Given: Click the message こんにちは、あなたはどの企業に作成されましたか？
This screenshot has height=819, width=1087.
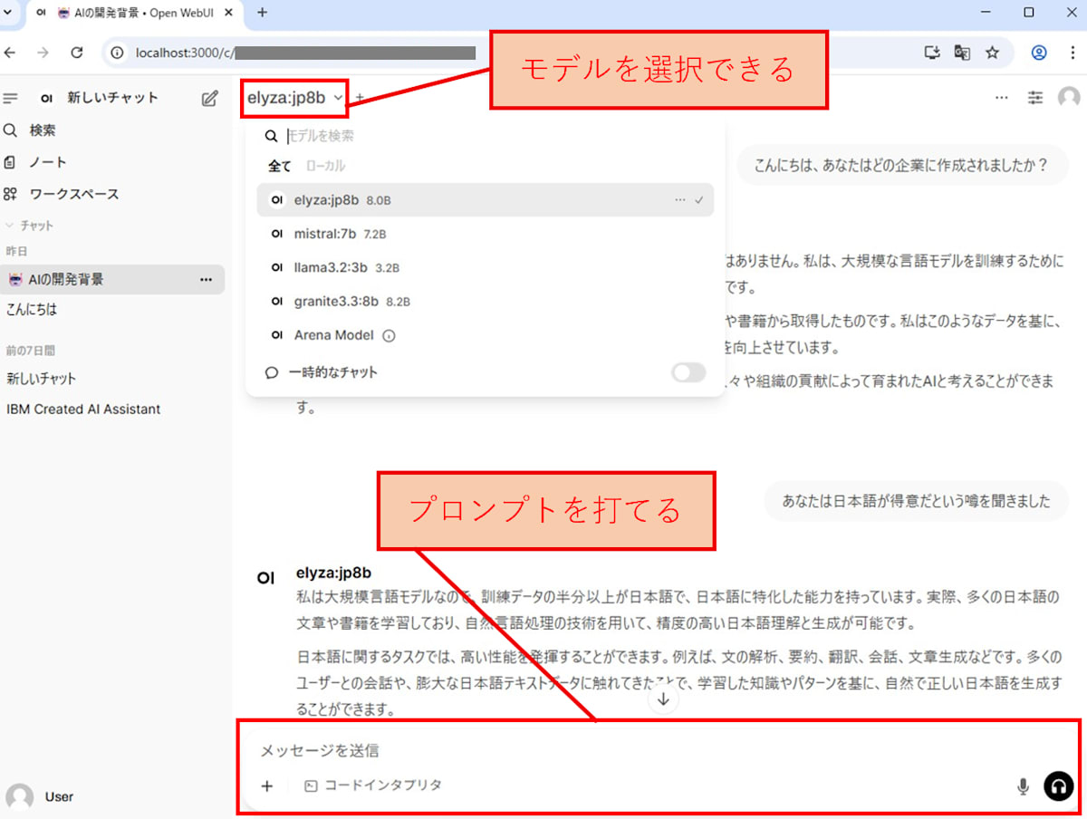Looking at the screenshot, I should tap(900, 165).
